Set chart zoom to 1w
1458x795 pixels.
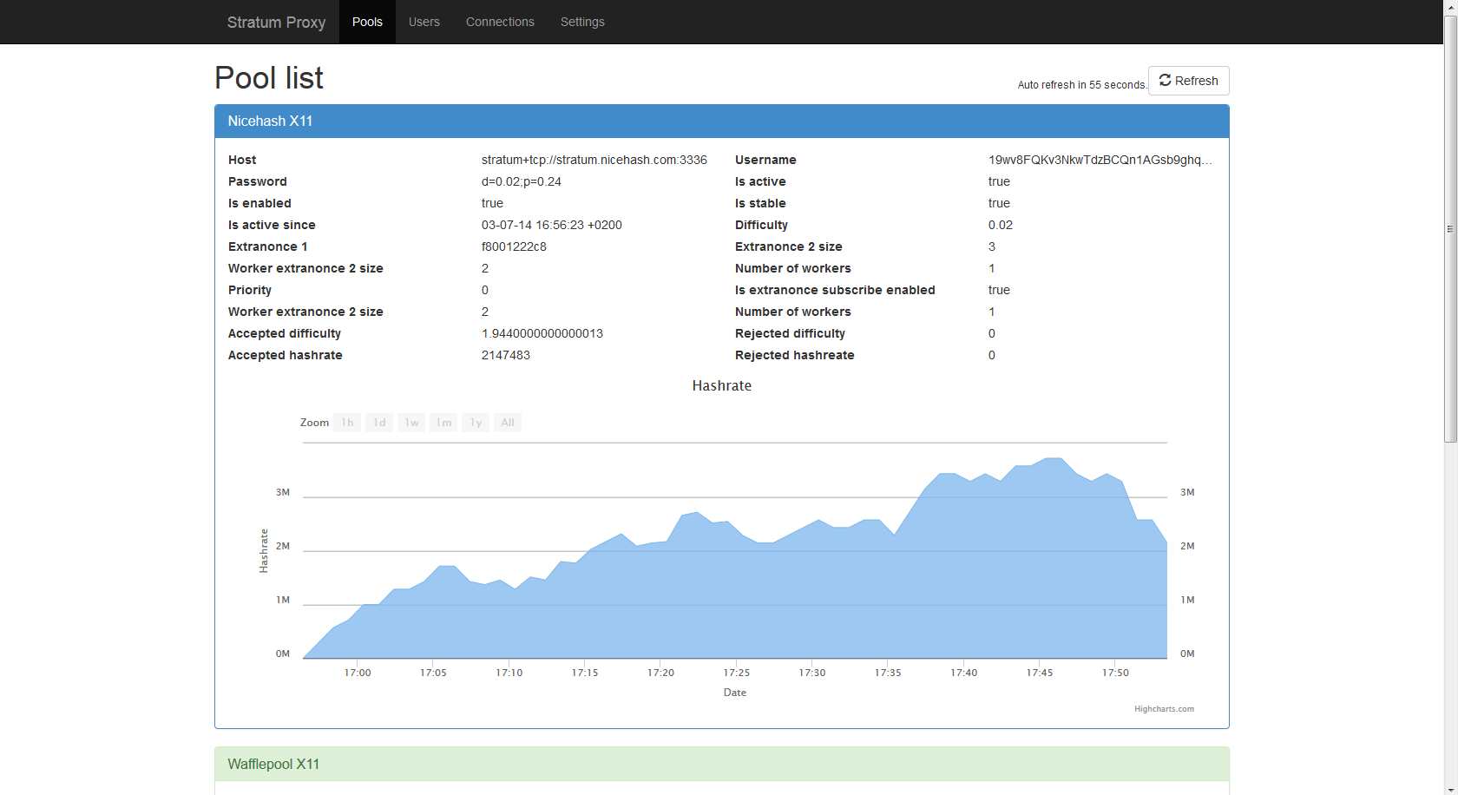point(411,423)
